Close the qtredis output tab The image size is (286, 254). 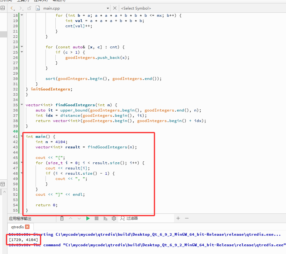(x=27, y=227)
